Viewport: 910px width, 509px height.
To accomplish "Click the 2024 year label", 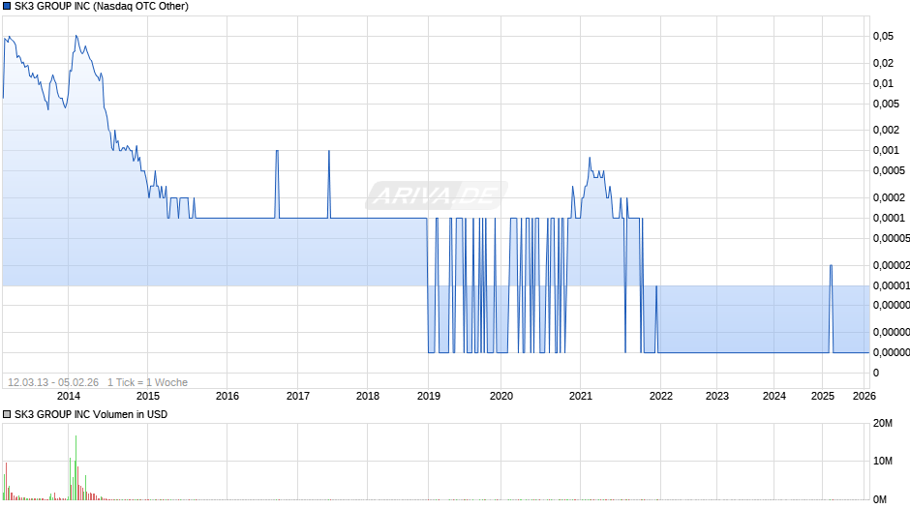I will pyautogui.click(x=774, y=396).
